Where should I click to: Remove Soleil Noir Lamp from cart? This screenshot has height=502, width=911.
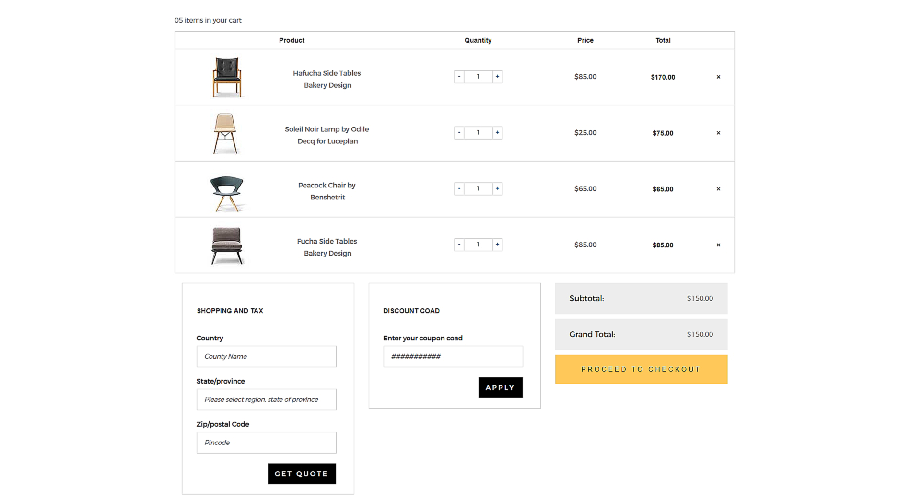click(718, 133)
